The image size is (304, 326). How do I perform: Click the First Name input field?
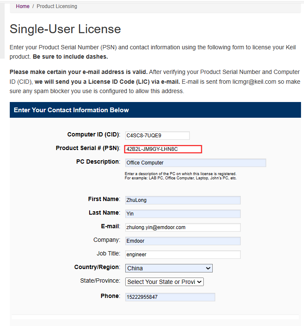coord(183,200)
